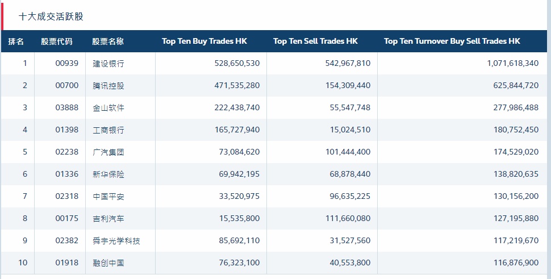Screen dimensions: 551x279
Task: Sort by Top Ten Buy Trades HK
Action: [204, 41]
